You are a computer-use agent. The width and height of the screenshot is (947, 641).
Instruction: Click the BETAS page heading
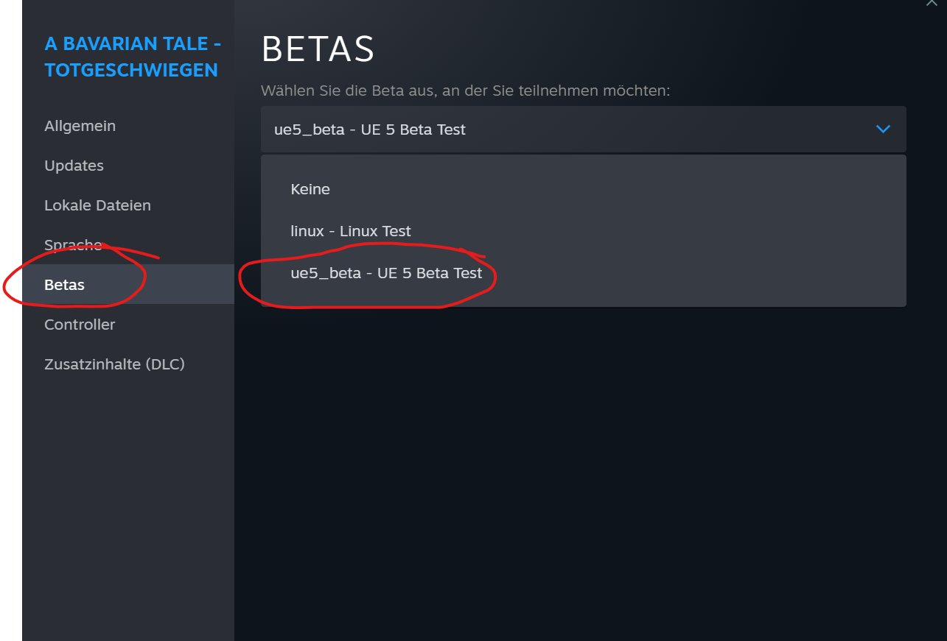318,49
